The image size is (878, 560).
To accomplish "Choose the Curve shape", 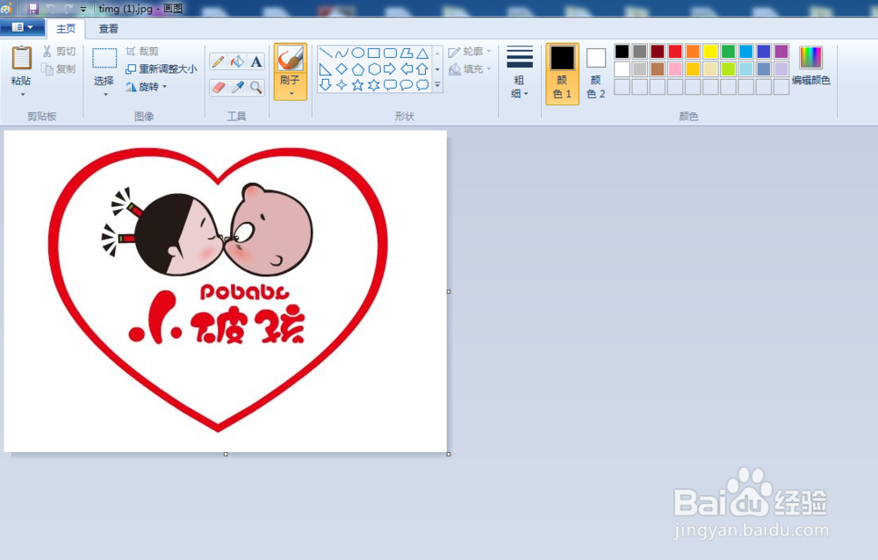I will point(342,54).
